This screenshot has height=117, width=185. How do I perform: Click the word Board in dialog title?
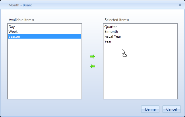click(27, 5)
